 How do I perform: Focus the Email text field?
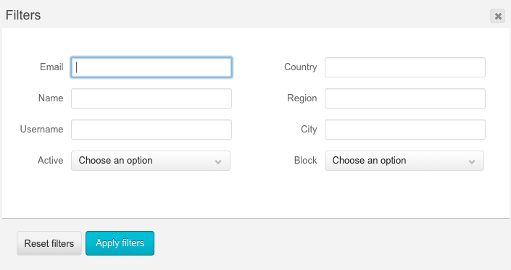151,67
